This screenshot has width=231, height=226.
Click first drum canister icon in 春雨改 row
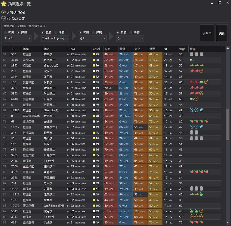point(191,189)
